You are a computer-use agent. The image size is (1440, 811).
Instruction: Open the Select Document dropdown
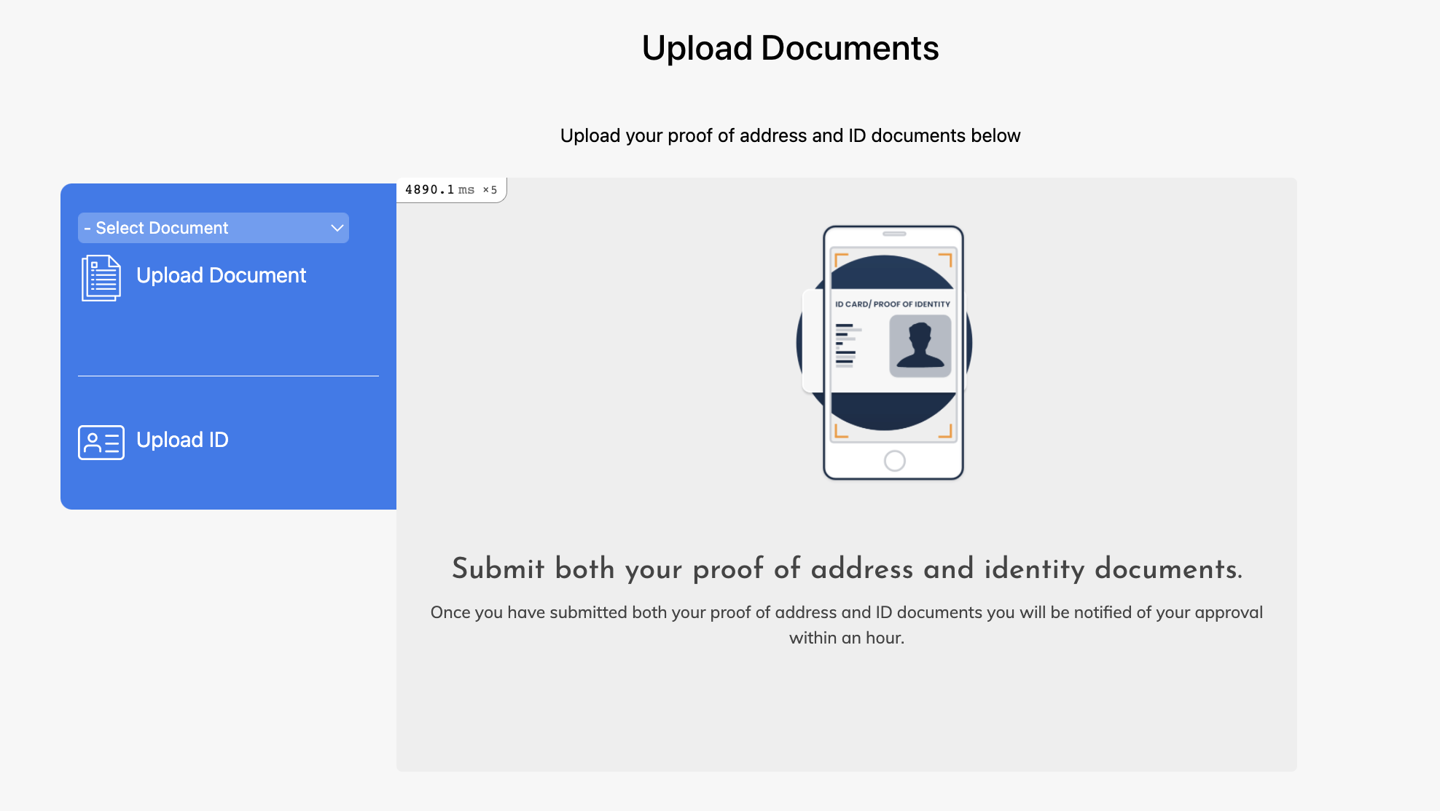pos(214,228)
